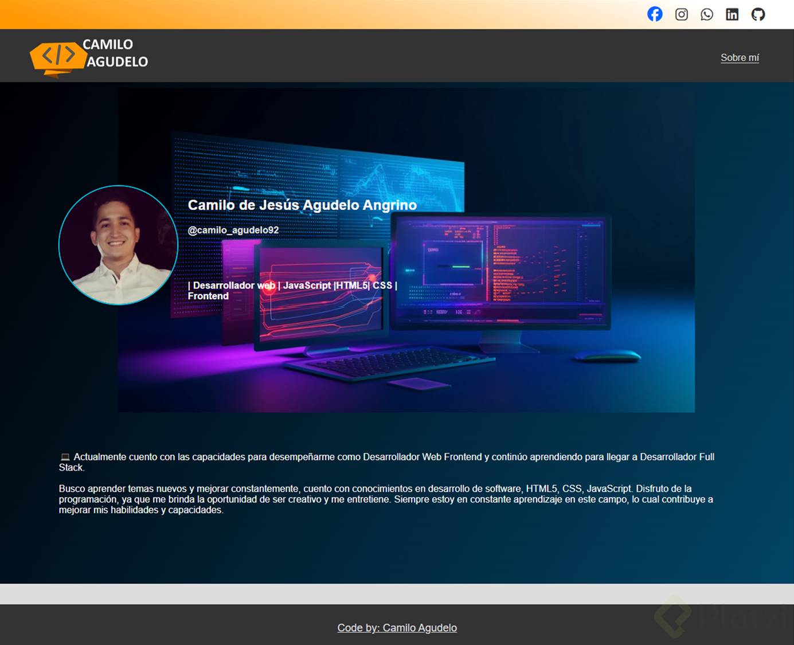The image size is (794, 645).
Task: Open the Facebook profile icon
Action: pyautogui.click(x=655, y=14)
